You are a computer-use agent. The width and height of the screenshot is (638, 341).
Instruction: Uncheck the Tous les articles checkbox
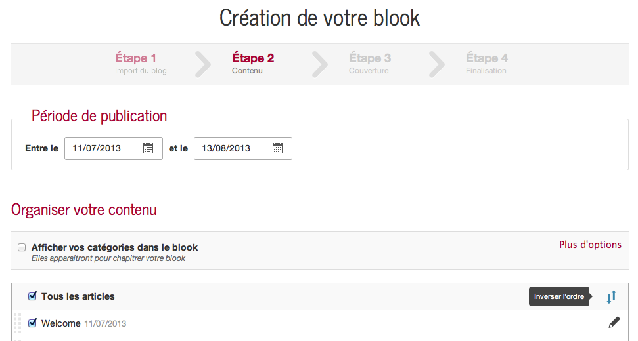click(32, 296)
